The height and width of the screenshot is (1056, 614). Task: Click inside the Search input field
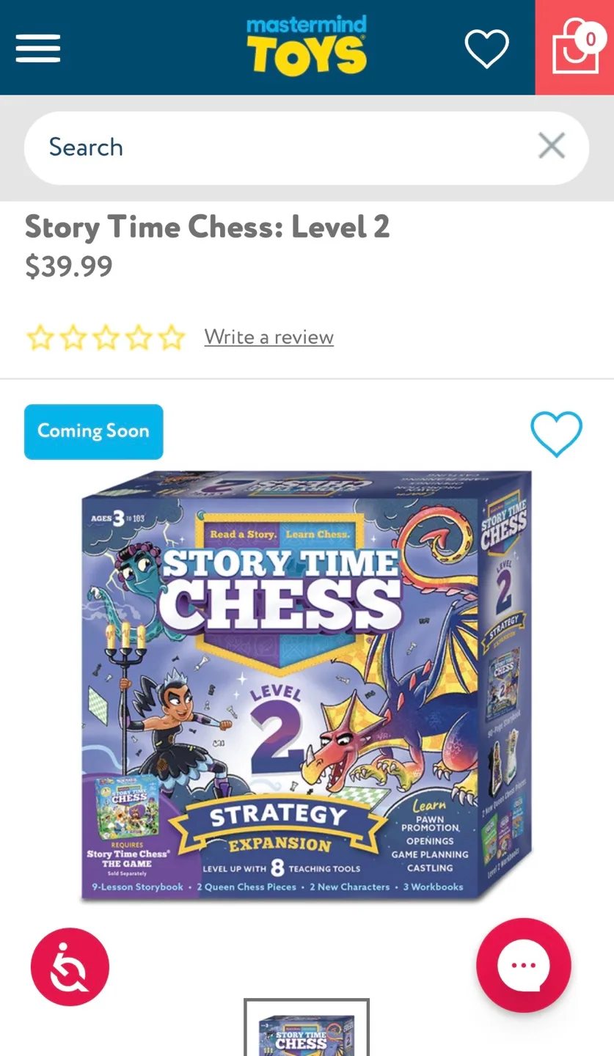click(220, 147)
